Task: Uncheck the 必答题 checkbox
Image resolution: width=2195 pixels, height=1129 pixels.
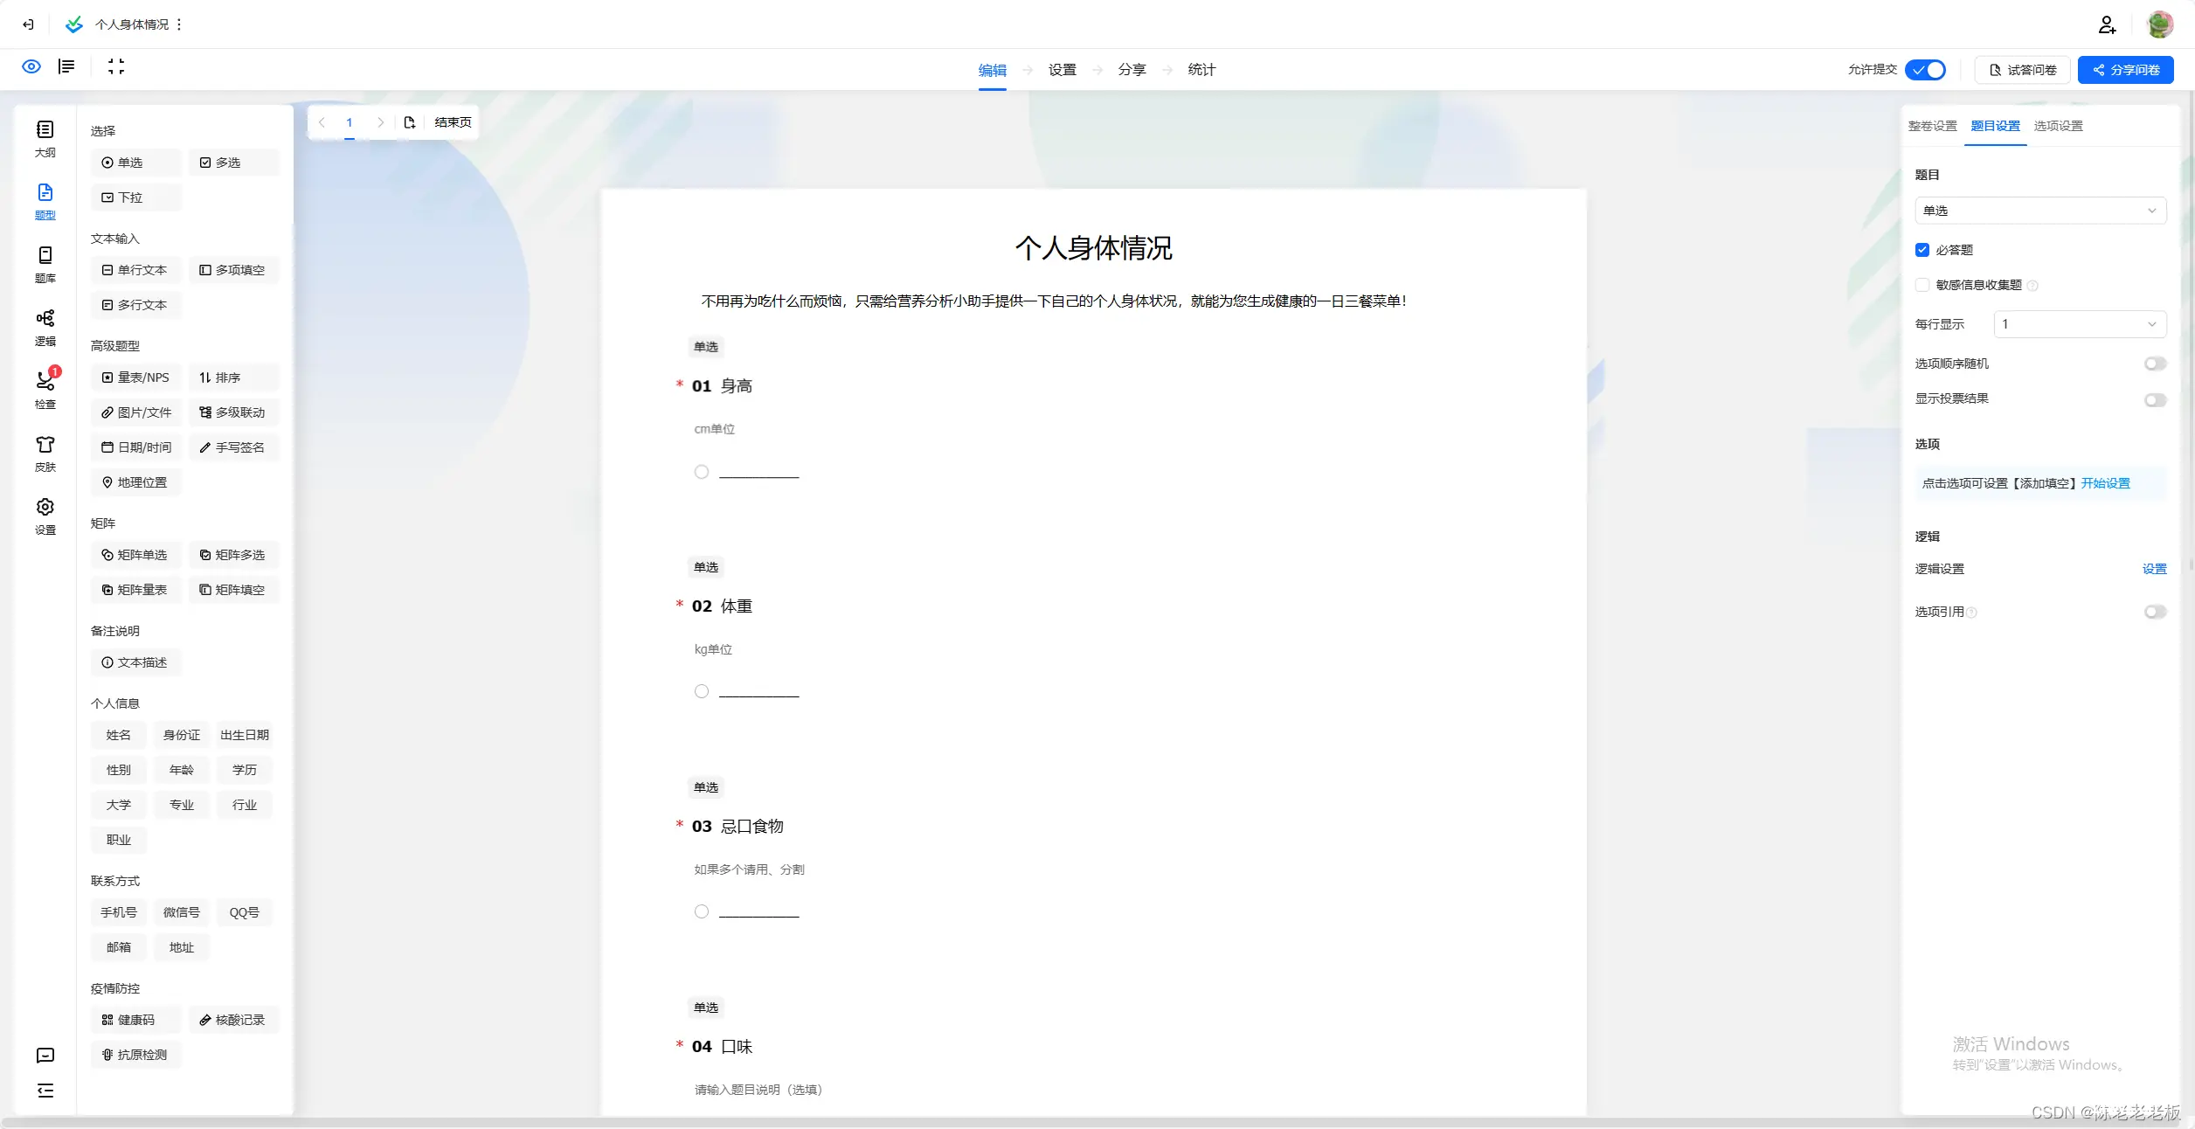Action: (x=1922, y=250)
